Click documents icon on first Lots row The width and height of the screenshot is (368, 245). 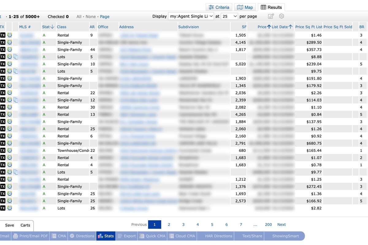point(16,57)
